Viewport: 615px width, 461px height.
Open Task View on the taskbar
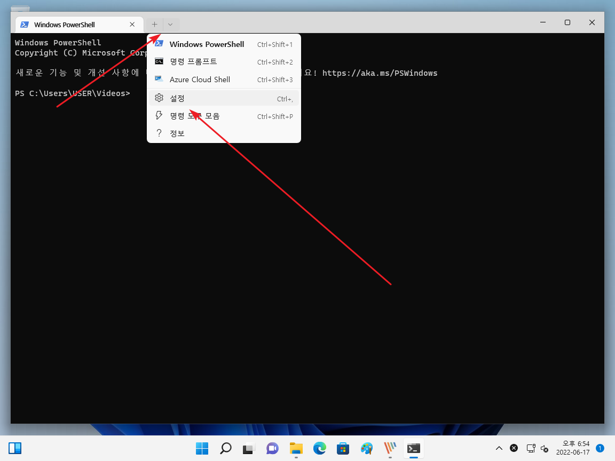[249, 448]
